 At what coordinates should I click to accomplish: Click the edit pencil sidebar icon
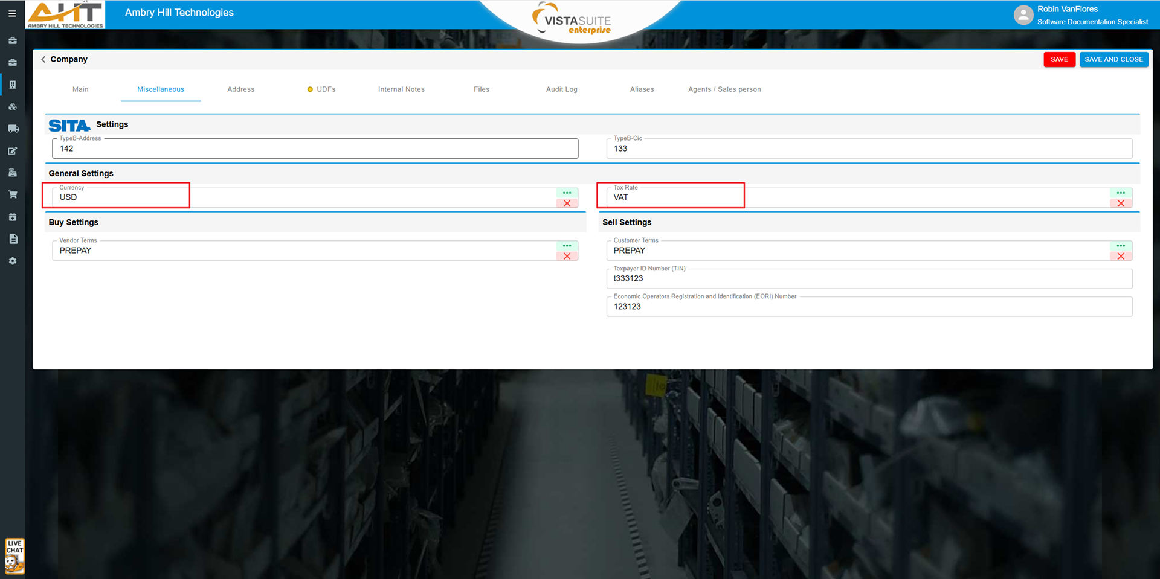(x=13, y=151)
